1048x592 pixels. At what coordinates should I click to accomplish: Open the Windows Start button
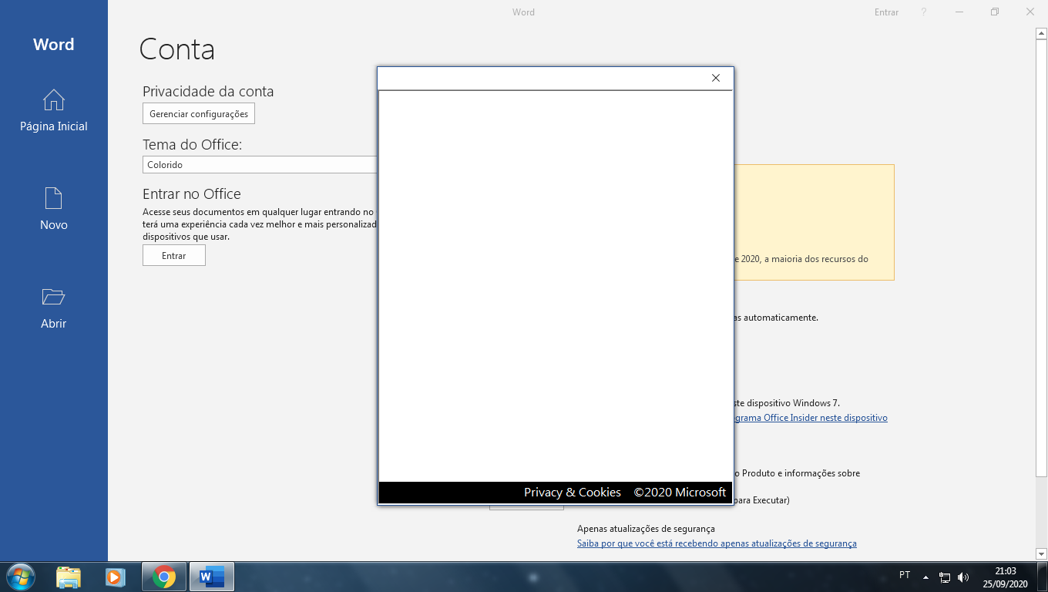(21, 577)
